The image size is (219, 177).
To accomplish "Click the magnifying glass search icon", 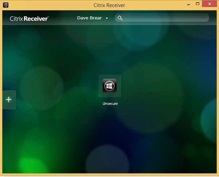I will (120, 18).
